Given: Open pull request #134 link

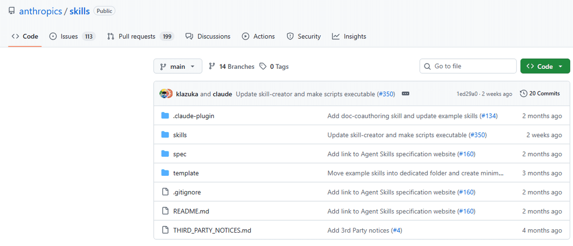Looking at the screenshot, I should click(x=488, y=116).
